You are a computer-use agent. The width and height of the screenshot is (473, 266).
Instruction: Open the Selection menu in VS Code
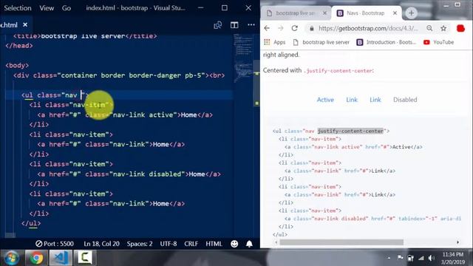pyautogui.click(x=18, y=8)
